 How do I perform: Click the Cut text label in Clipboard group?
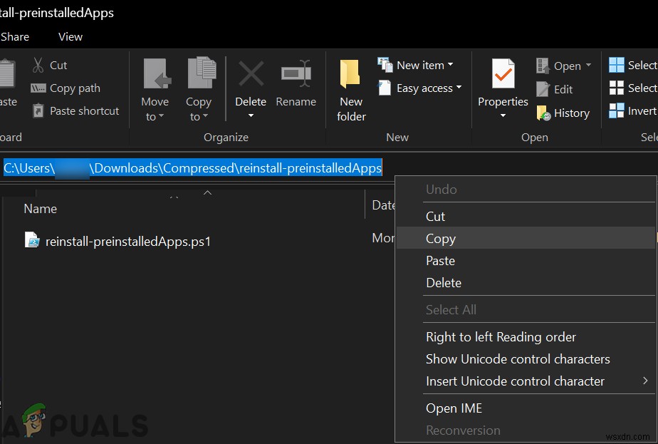58,65
